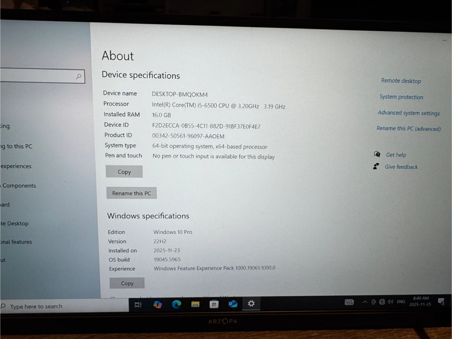The width and height of the screenshot is (452, 339).
Task: Open Outlook mail app
Action: click(233, 304)
